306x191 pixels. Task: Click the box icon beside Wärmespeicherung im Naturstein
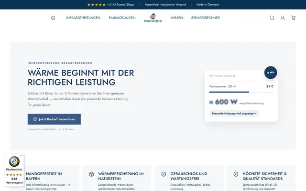pos(91,174)
